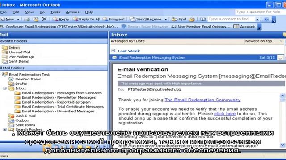Click the Organize icon next to Find

click(192, 19)
